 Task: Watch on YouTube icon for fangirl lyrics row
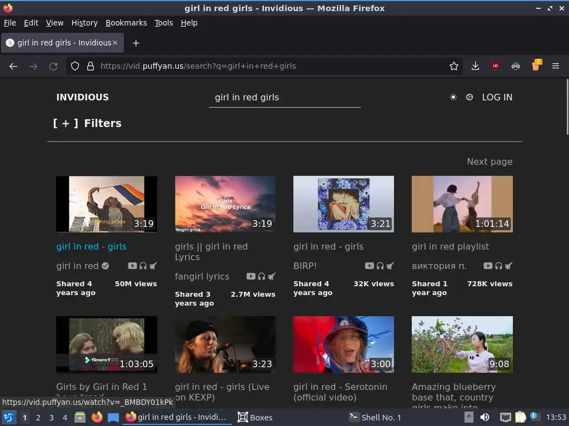coord(251,276)
